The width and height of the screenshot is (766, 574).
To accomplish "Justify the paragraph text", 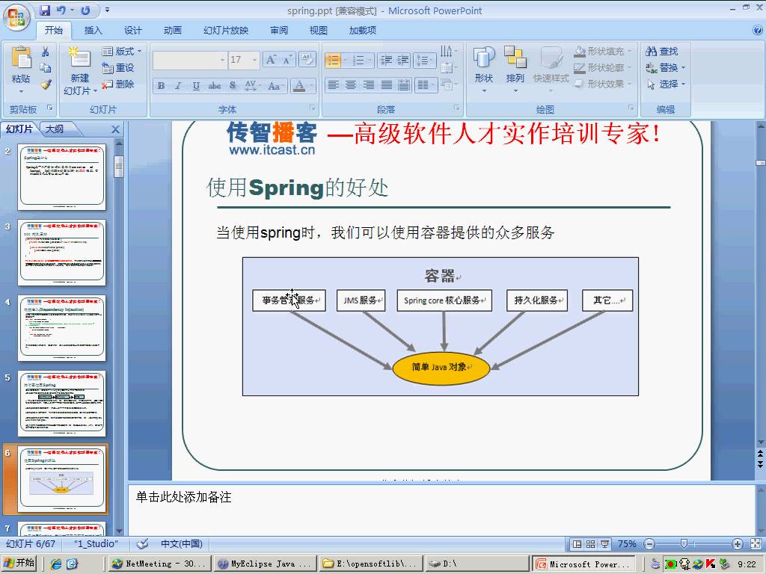I will (387, 85).
